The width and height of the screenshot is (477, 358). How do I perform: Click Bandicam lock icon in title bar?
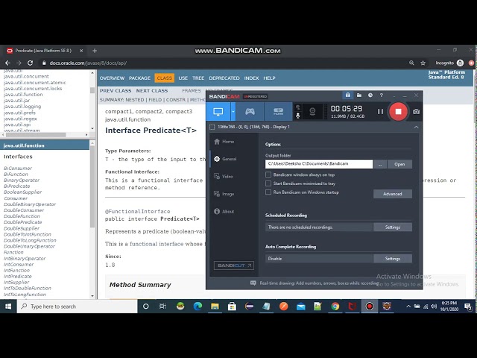(x=348, y=95)
